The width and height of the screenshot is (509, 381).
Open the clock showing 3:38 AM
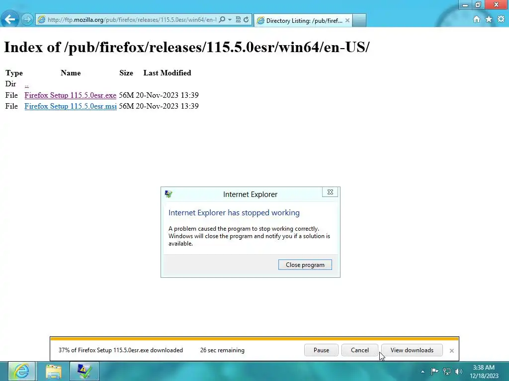tap(484, 372)
